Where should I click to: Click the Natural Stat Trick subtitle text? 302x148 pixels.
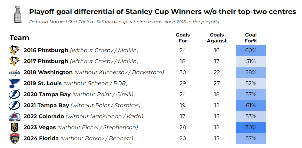click(x=124, y=22)
